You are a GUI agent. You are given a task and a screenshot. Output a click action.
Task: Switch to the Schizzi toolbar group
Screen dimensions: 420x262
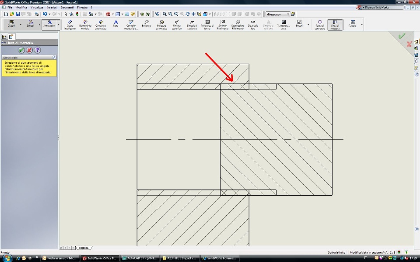(30, 24)
